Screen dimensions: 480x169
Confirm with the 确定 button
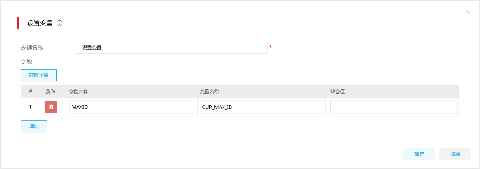[x=419, y=154]
